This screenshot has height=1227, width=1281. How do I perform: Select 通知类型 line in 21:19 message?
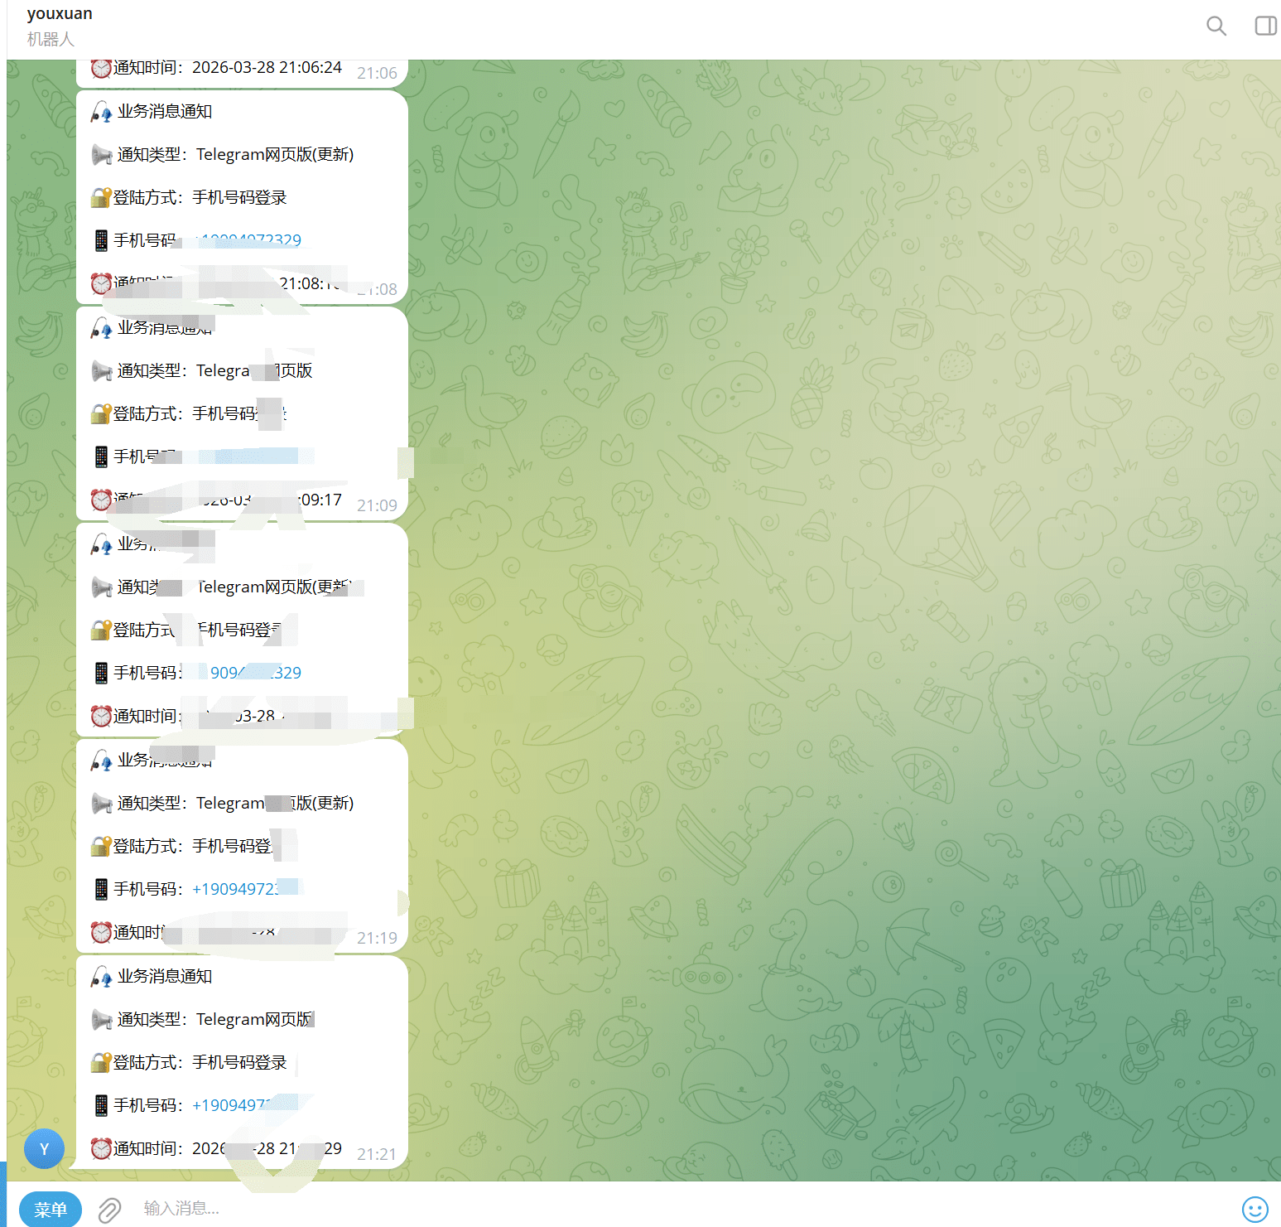223,803
